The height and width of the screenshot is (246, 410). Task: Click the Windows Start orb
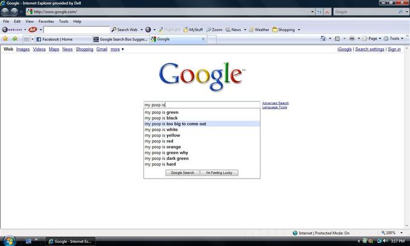point(10,241)
